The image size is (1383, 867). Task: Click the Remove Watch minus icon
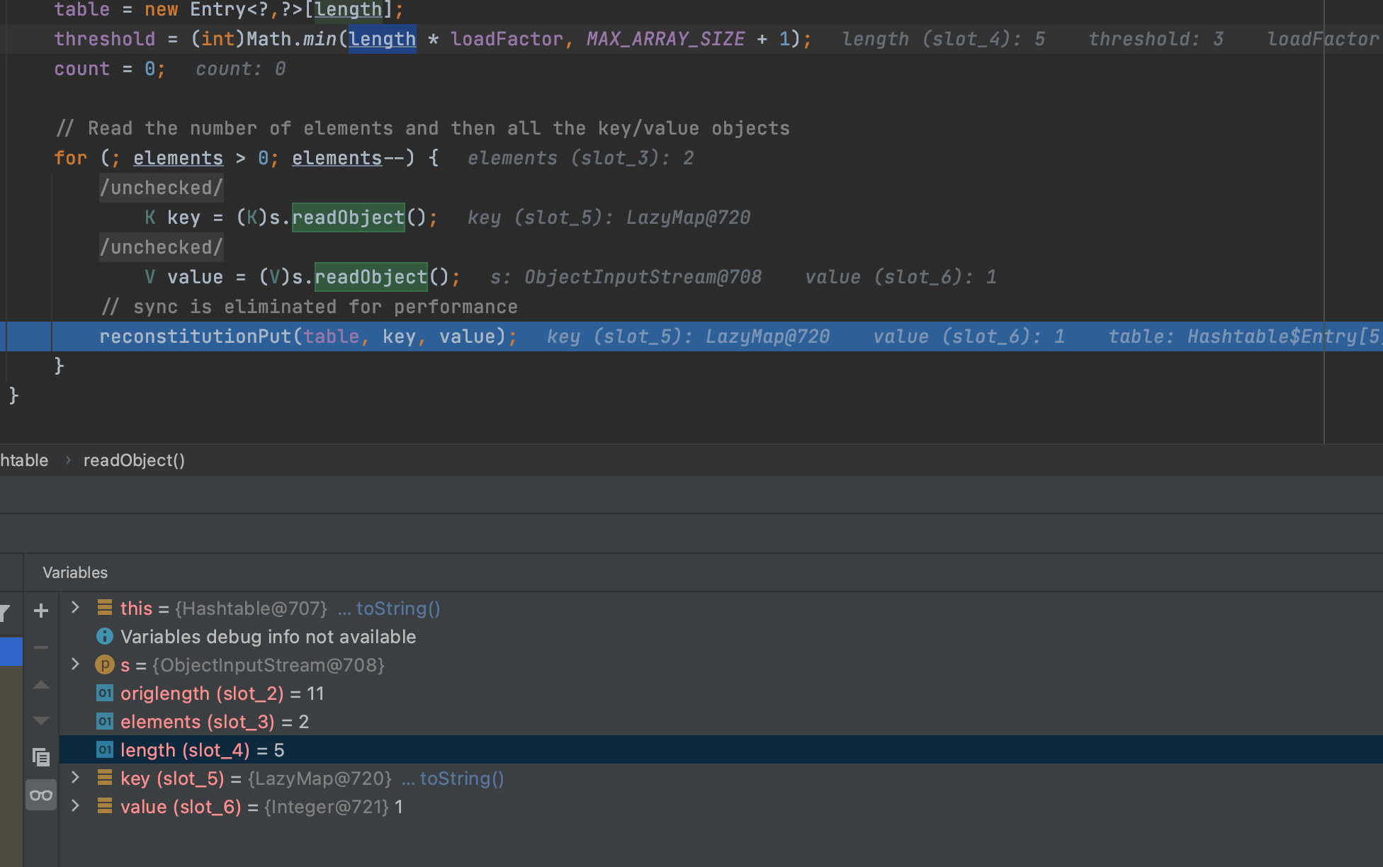click(x=41, y=647)
